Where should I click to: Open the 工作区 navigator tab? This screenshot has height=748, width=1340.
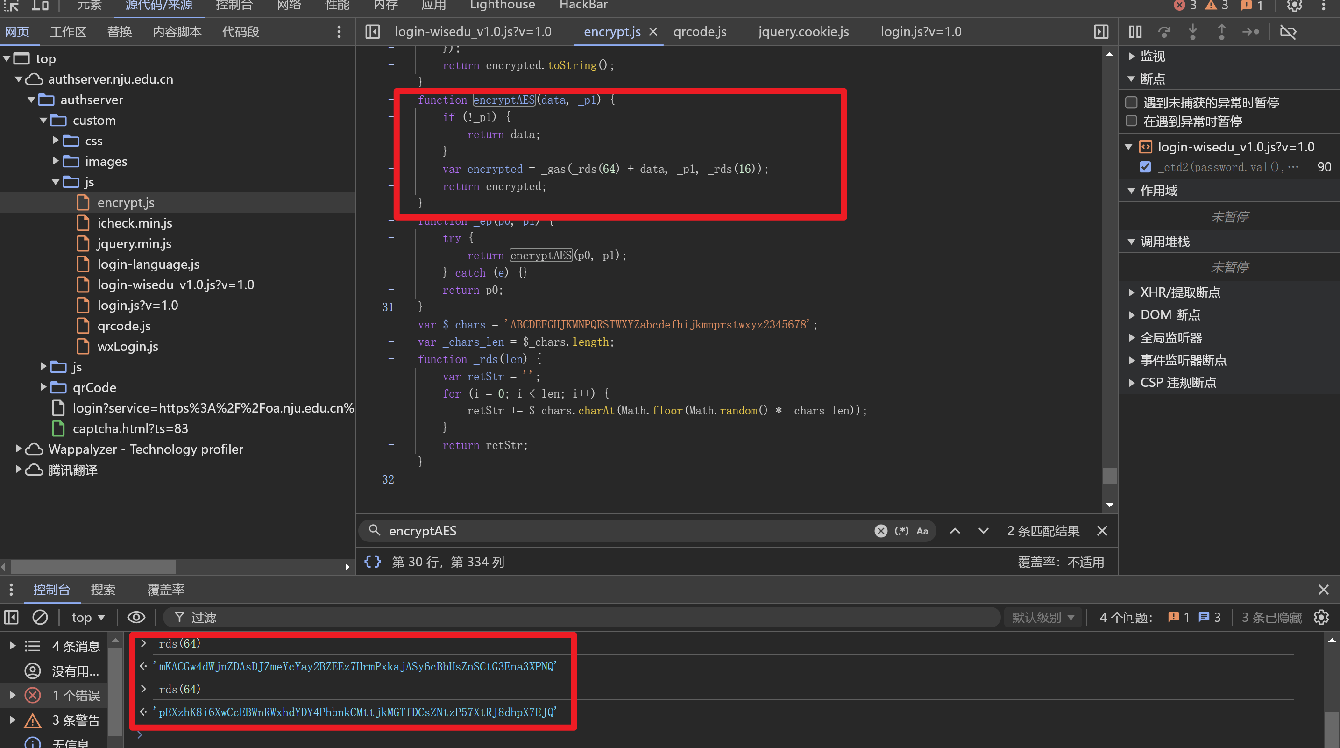click(x=68, y=32)
